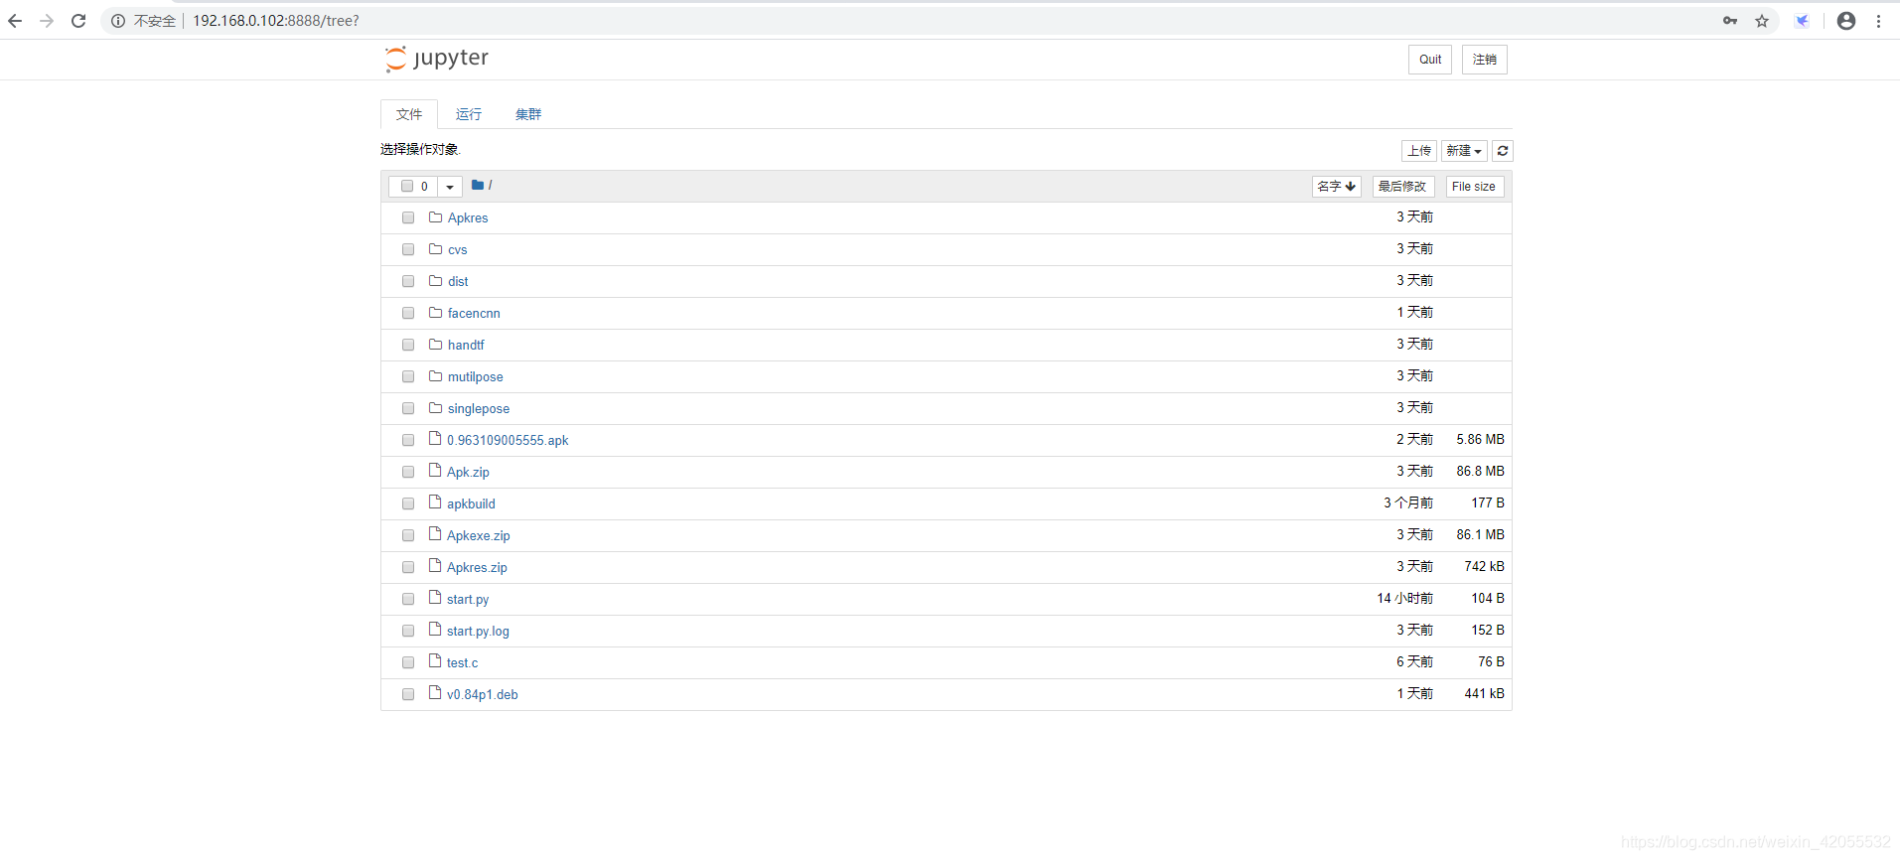This screenshot has width=1900, height=860.
Task: Check the facencnn folder checkbox
Action: (408, 313)
